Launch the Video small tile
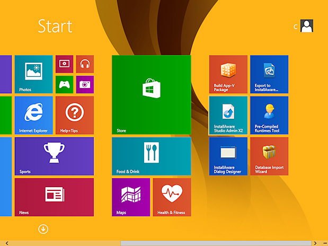 pyautogui.click(x=65, y=64)
